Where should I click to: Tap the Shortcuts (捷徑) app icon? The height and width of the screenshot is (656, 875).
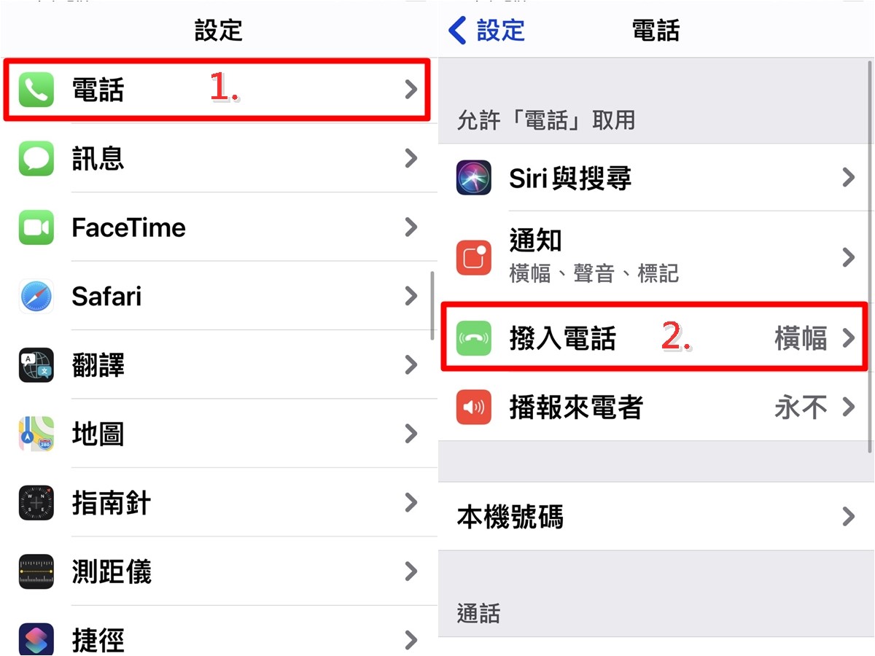click(36, 639)
